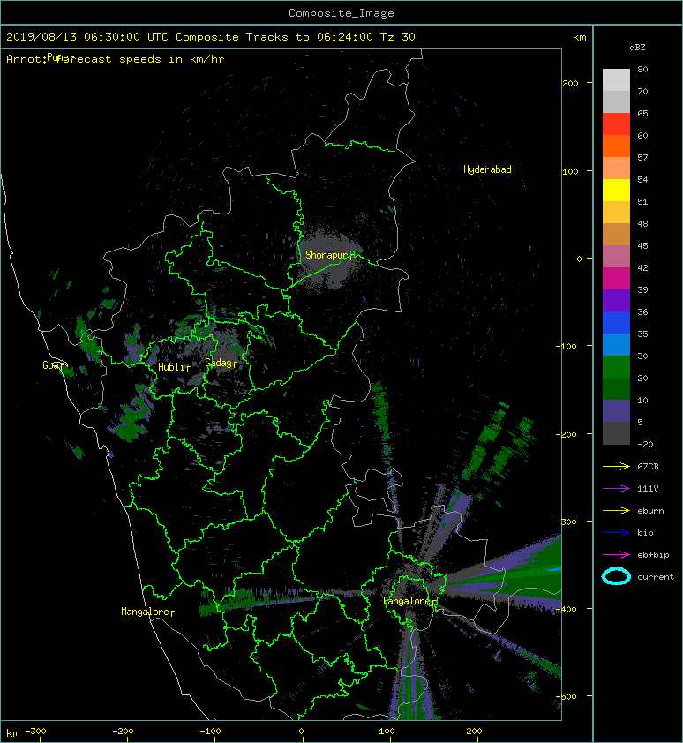The height and width of the screenshot is (743, 683).
Task: Click the eb+bip legend label
Action: 653,555
